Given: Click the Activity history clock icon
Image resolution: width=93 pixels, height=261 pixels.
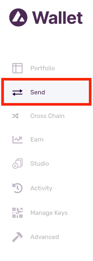Looking at the screenshot, I should coord(17,188).
